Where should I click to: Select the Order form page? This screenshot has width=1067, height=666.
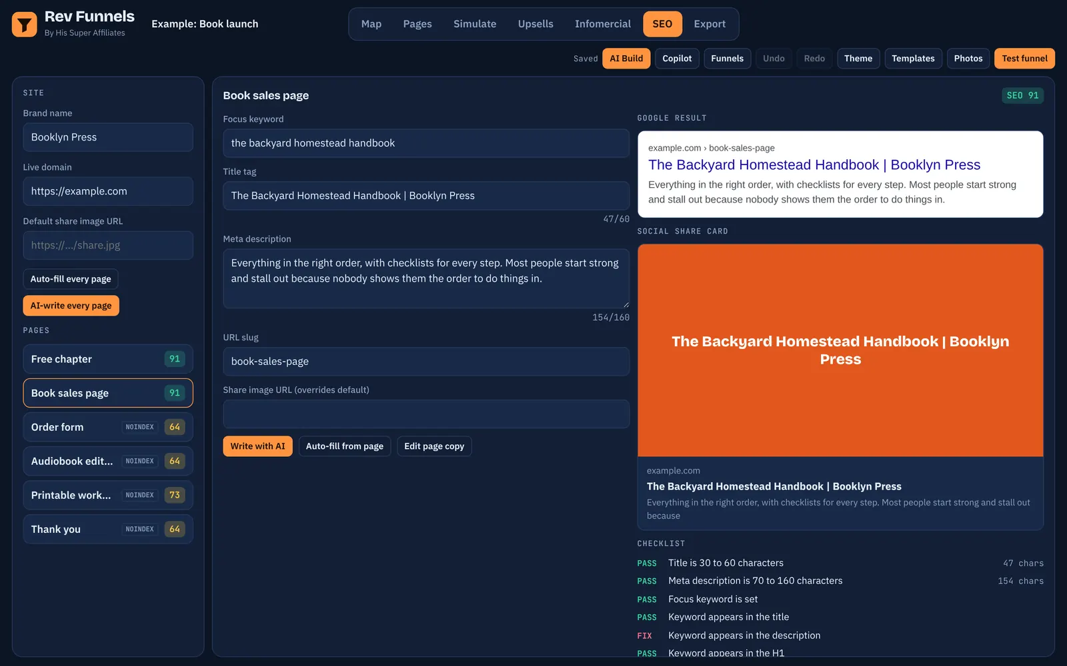(x=108, y=427)
